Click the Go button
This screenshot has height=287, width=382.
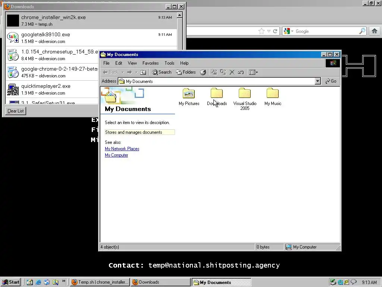(x=331, y=81)
